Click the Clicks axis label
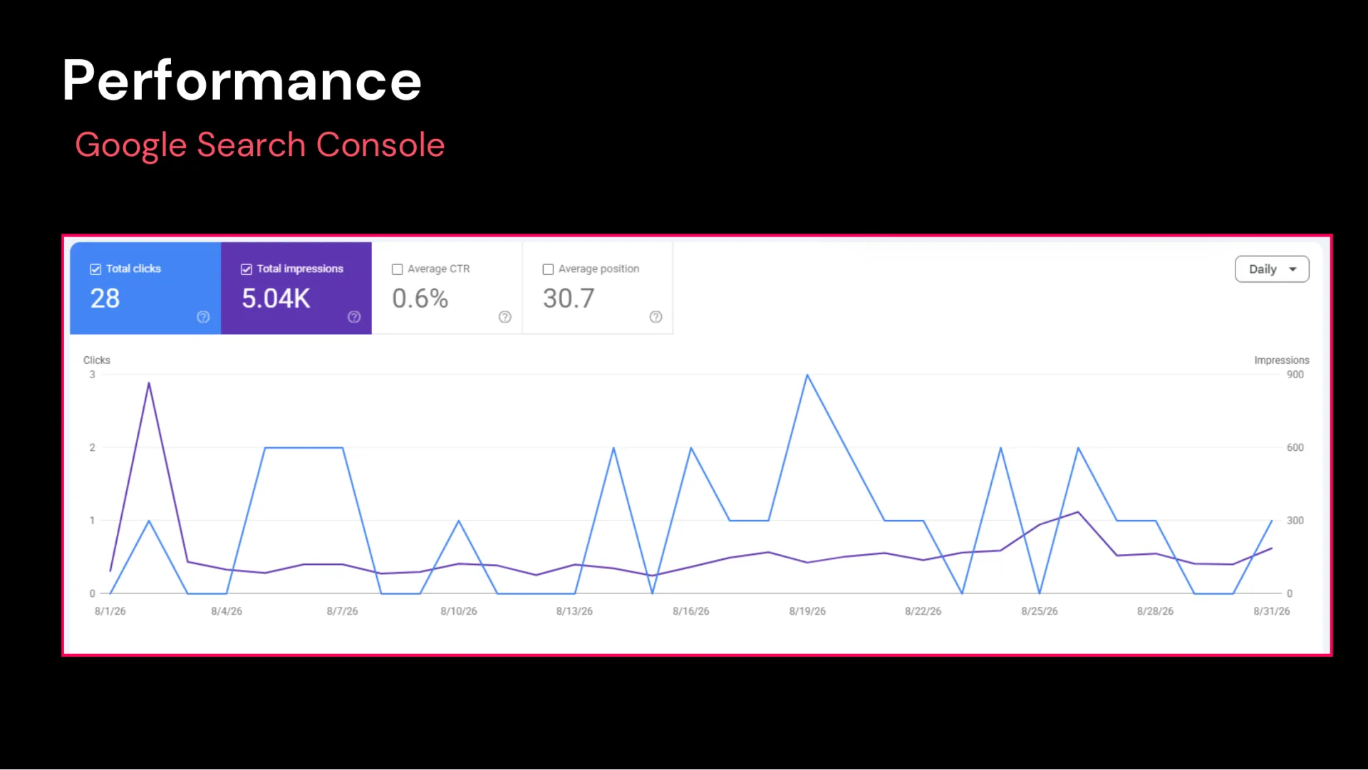 click(97, 360)
